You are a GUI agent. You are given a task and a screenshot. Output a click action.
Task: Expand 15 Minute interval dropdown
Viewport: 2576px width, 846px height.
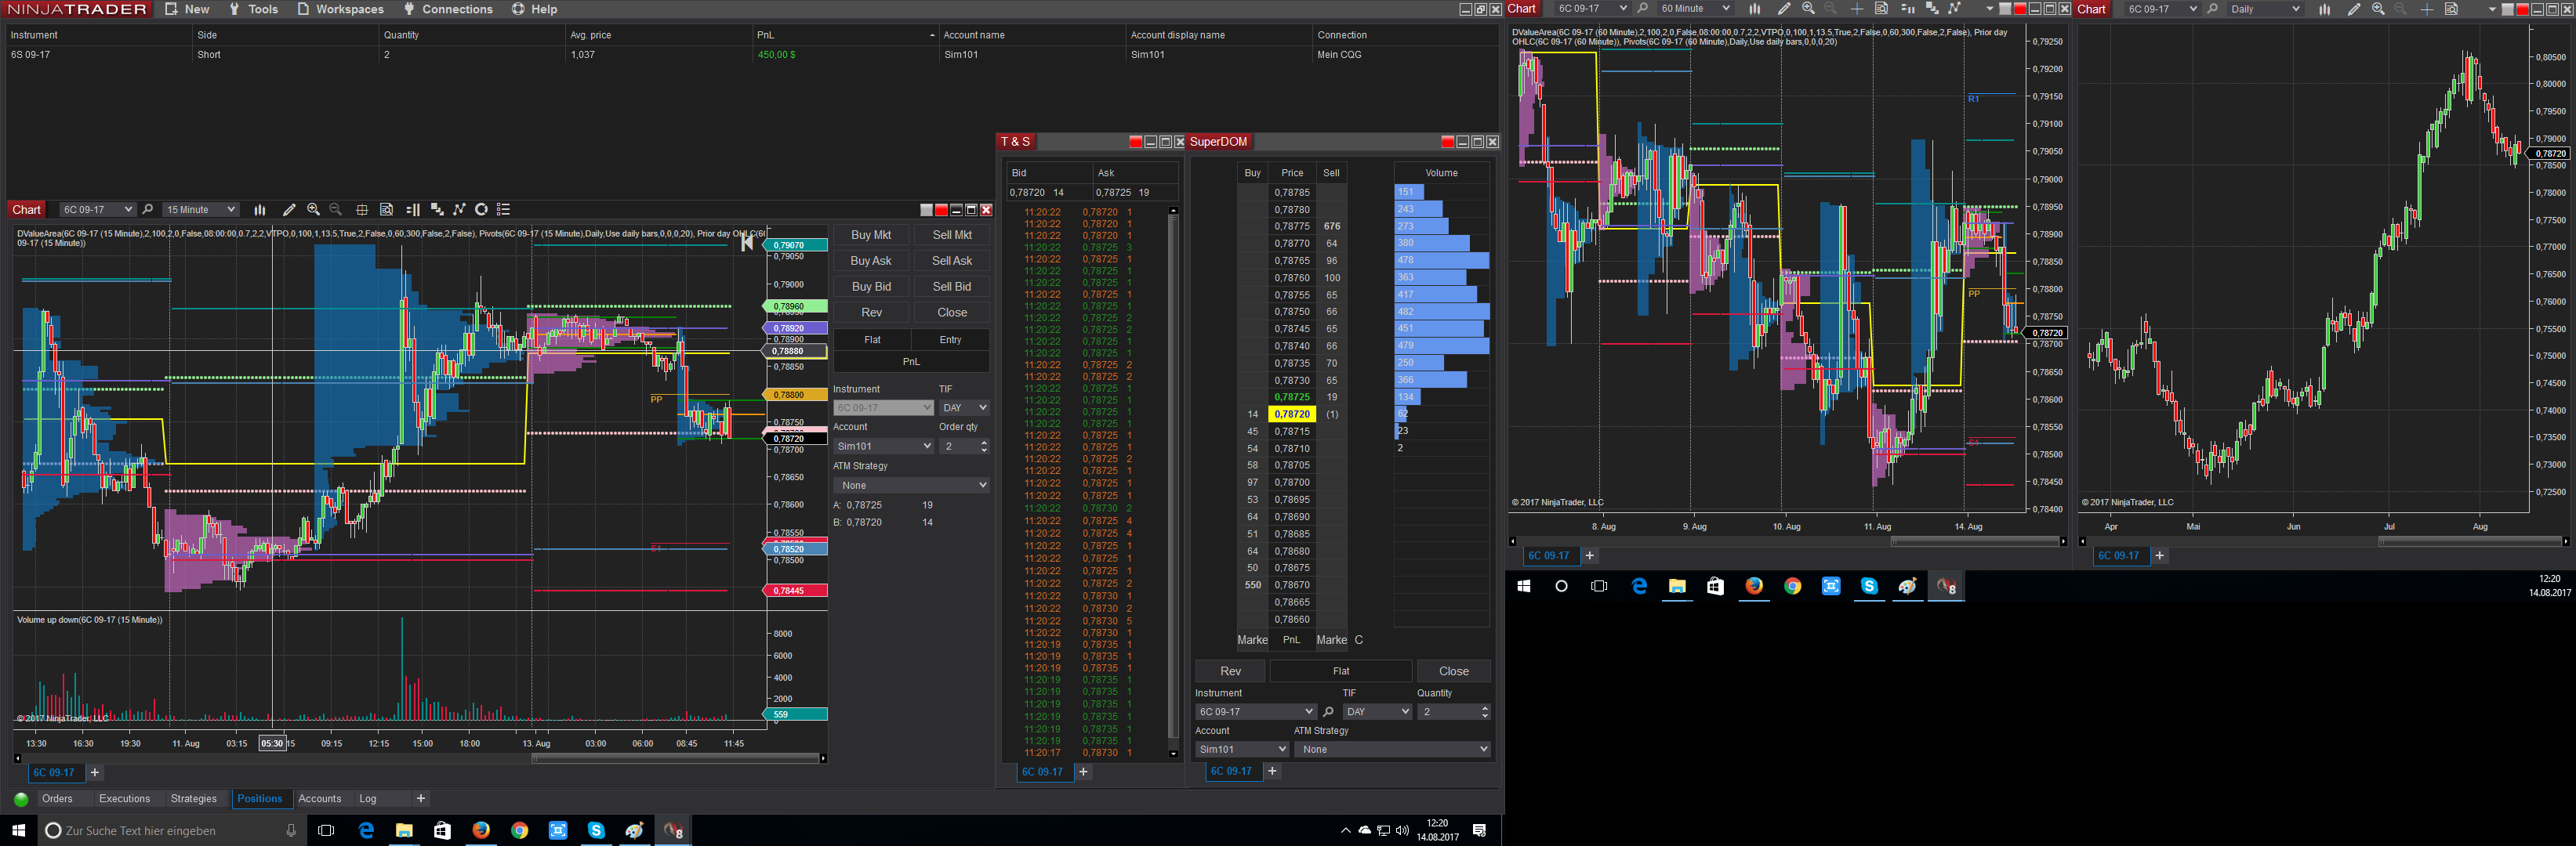tap(201, 210)
